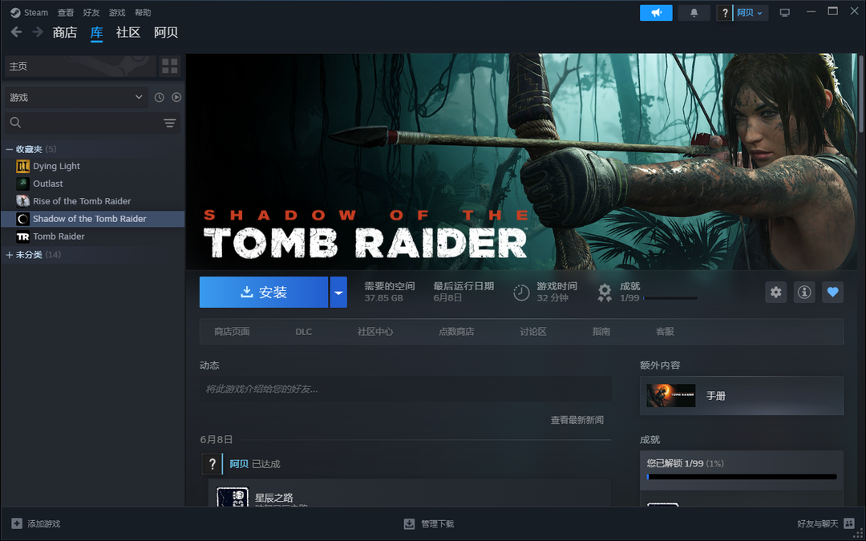Open the 游戏 category dropdown
The image size is (866, 541).
pos(76,97)
